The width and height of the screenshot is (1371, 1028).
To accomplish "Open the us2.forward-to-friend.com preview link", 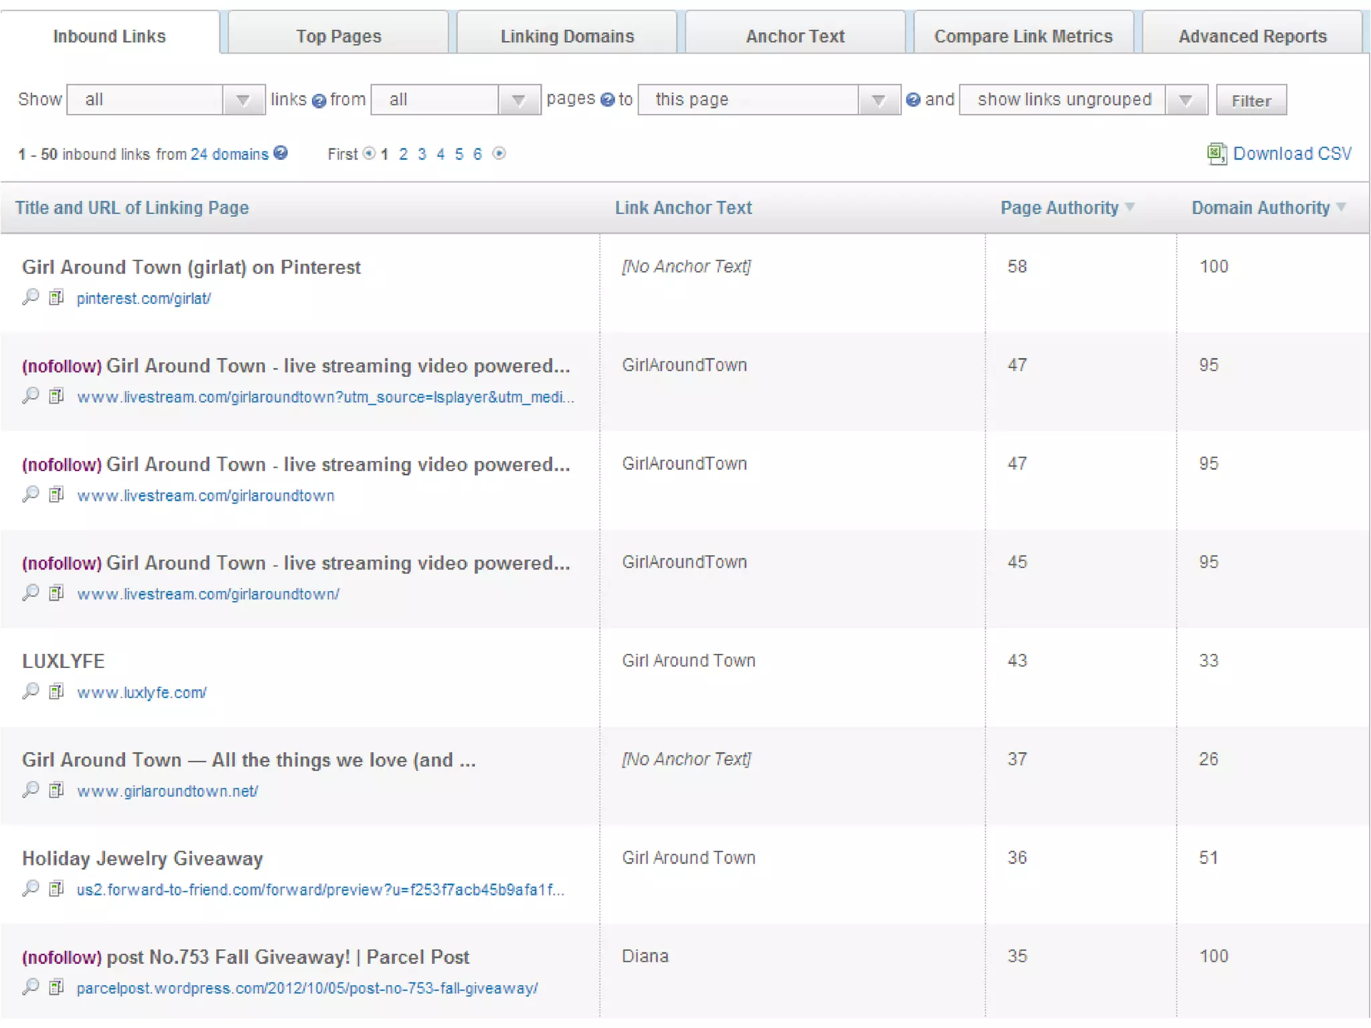I will [321, 889].
